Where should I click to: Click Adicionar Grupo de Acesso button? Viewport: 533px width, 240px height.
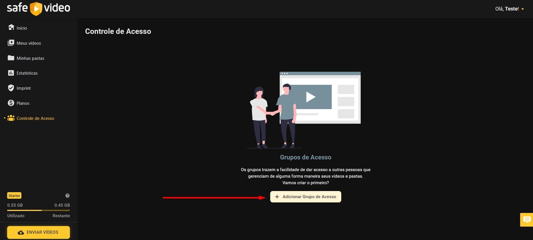306,197
